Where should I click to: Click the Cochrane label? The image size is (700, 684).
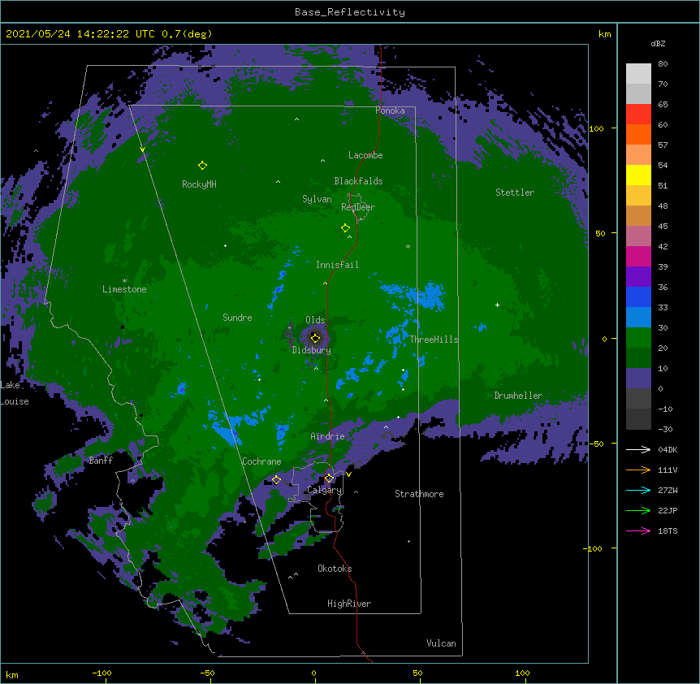tap(261, 461)
